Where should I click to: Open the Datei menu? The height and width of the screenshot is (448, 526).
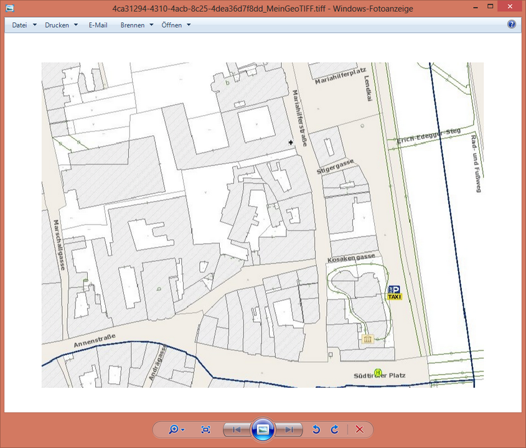(24, 25)
